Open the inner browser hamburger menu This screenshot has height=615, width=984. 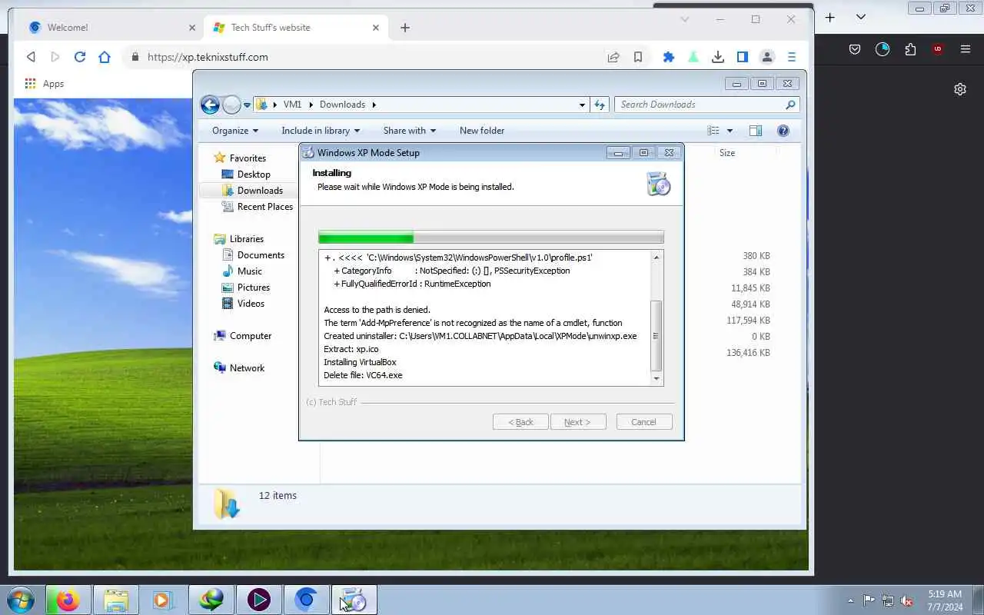pyautogui.click(x=792, y=57)
